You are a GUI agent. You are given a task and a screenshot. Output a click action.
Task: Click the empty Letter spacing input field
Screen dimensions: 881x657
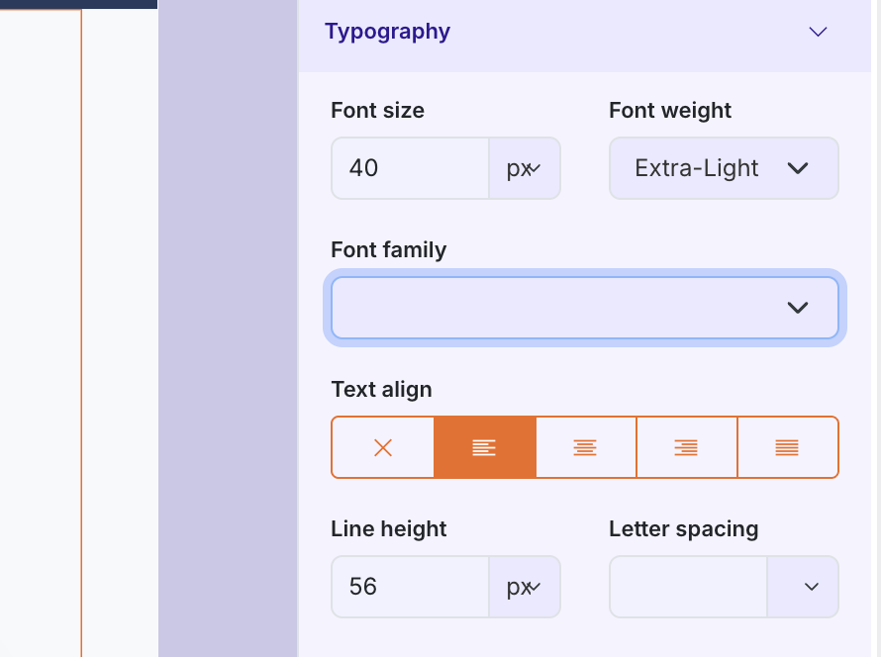688,587
